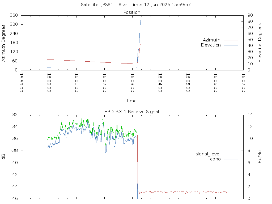The image size is (272, 204).
Task: Click the "90" elevation axis tick label
Action: [x=250, y=15]
